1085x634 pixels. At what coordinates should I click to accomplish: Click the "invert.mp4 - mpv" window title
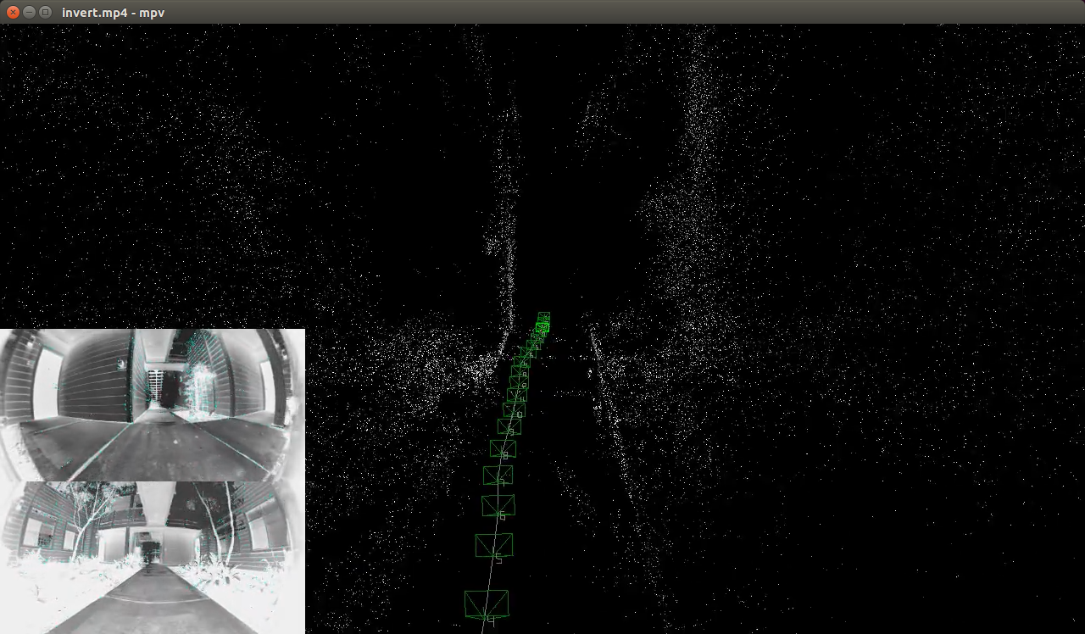point(113,13)
